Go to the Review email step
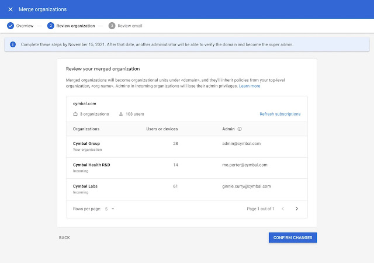This screenshot has height=263, width=374. [x=130, y=26]
